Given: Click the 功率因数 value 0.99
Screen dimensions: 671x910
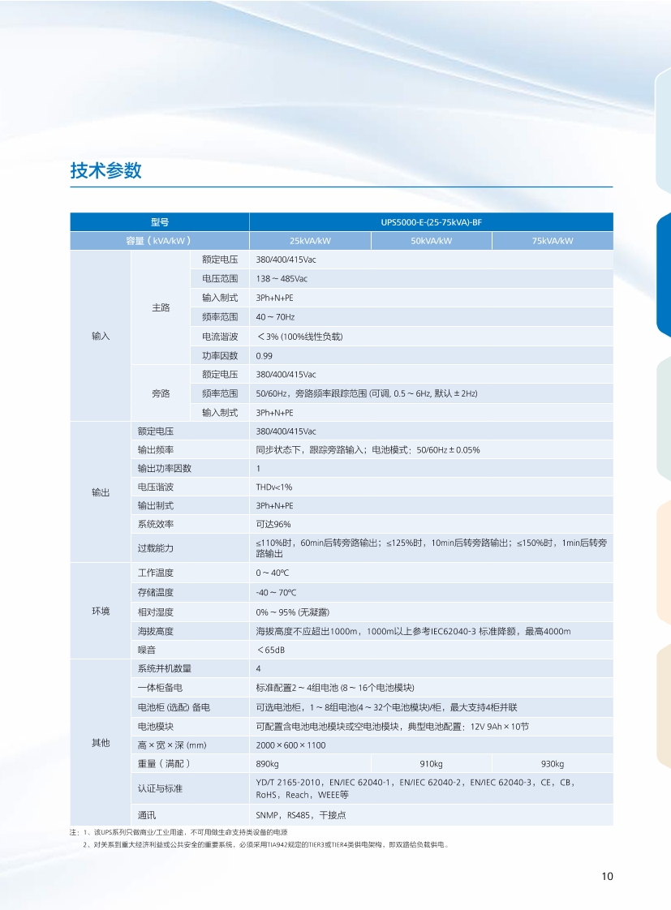Looking at the screenshot, I should click(264, 355).
